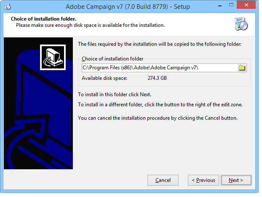Click the Setup window icon in title bar
262x197 pixels.
coord(7,6)
